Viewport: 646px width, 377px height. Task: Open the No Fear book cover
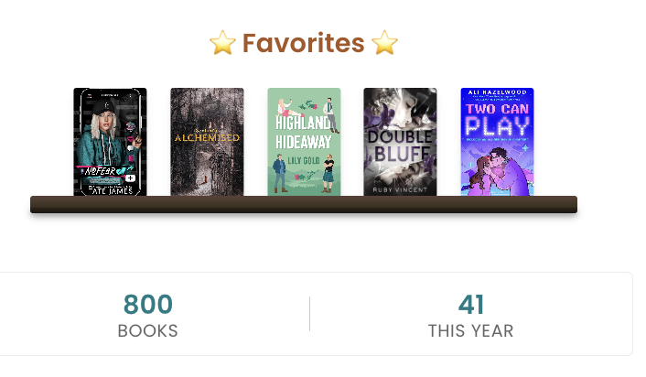[x=110, y=142]
